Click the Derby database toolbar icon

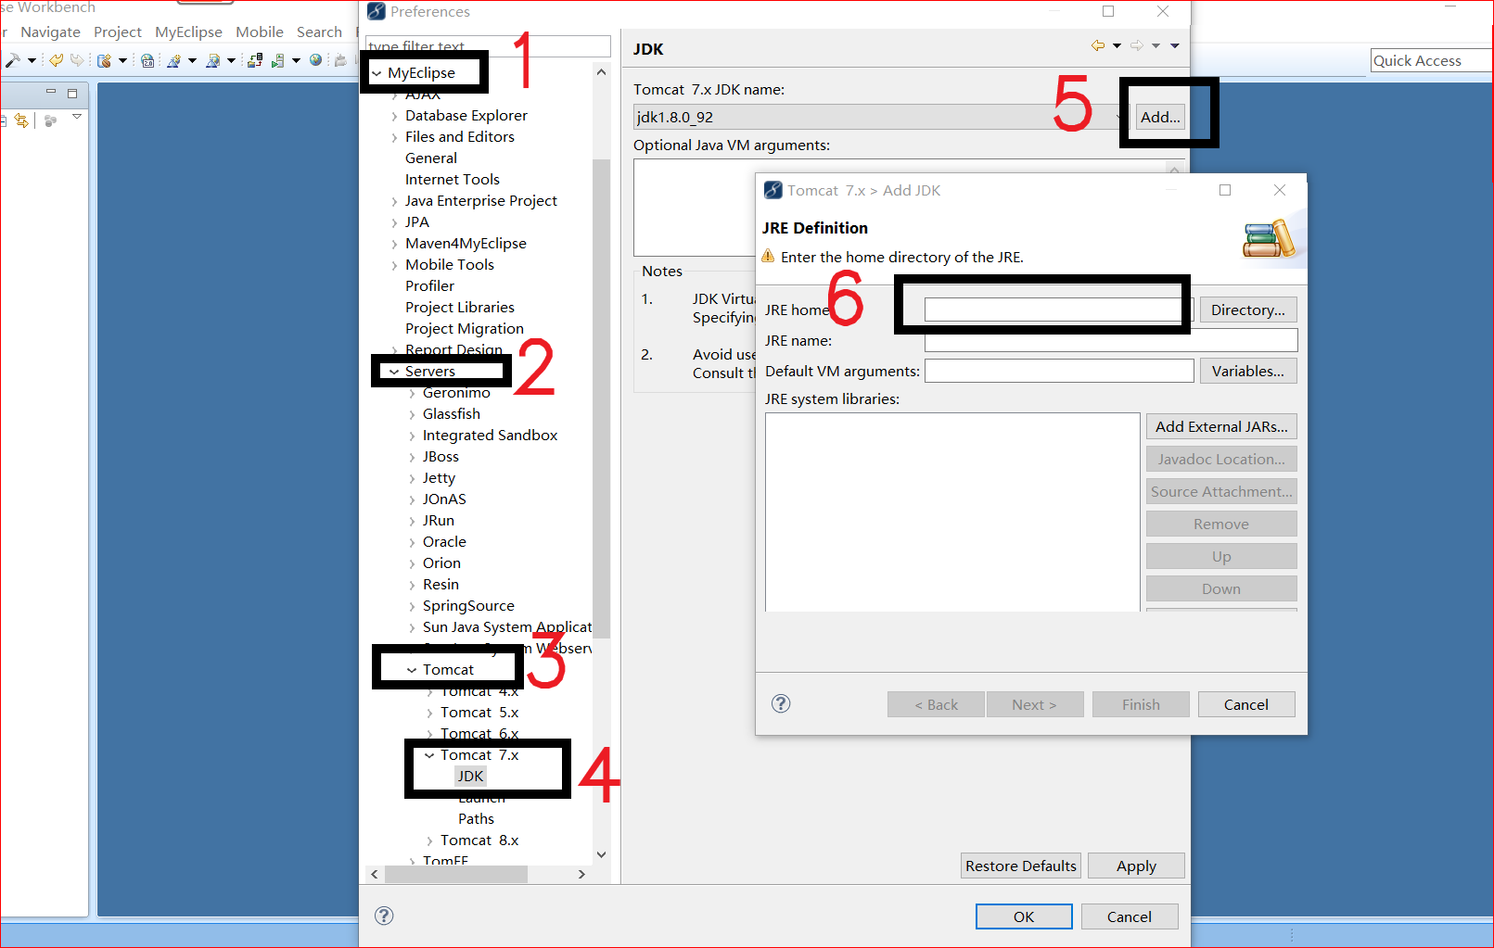106,60
